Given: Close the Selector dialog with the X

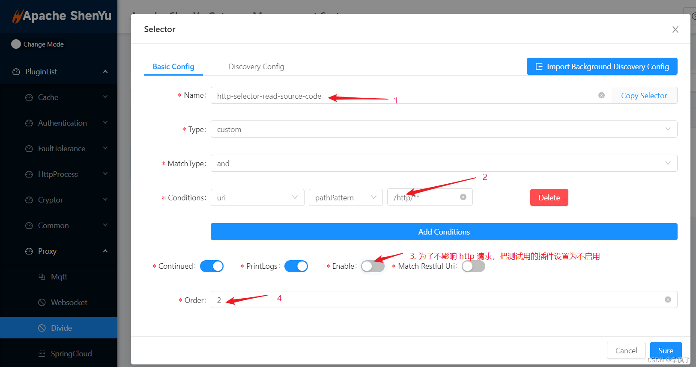Looking at the screenshot, I should [675, 29].
